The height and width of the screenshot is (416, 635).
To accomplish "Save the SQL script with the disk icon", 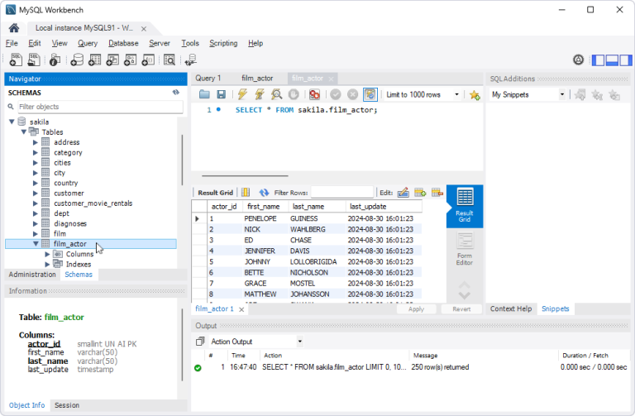I will [220, 95].
